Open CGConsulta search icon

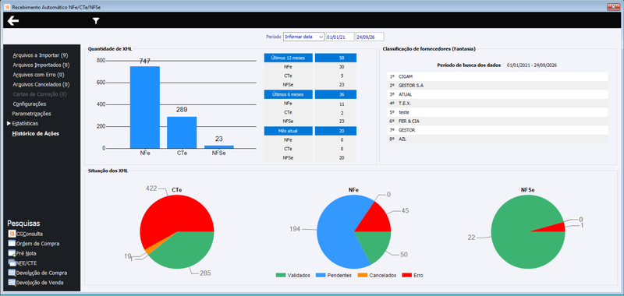[x=12, y=234]
